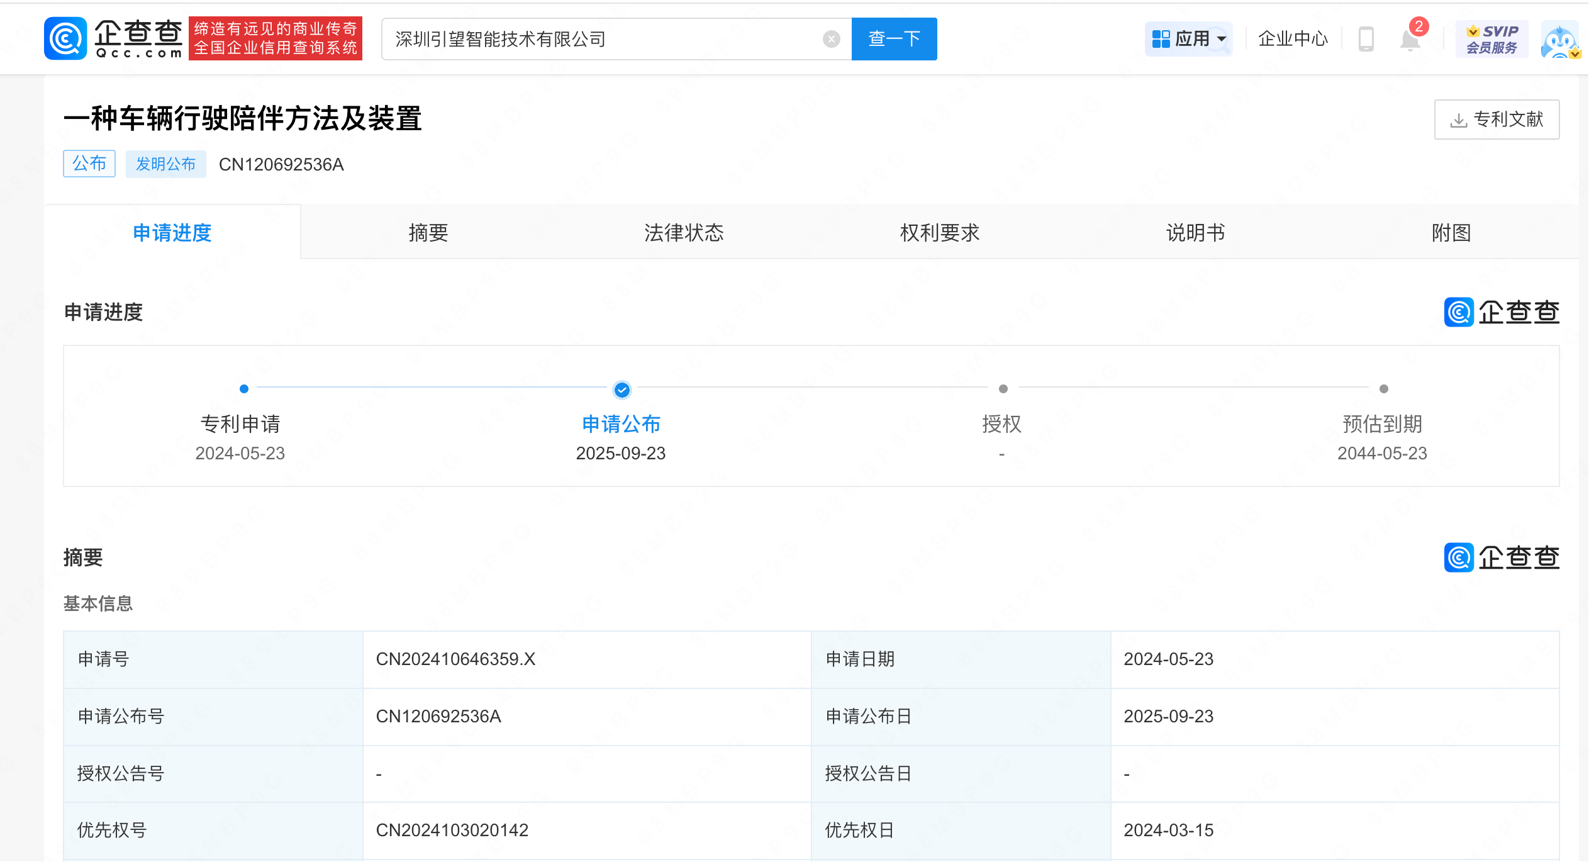1589x862 pixels.
Task: Select the 权利要求 tab
Action: click(940, 233)
